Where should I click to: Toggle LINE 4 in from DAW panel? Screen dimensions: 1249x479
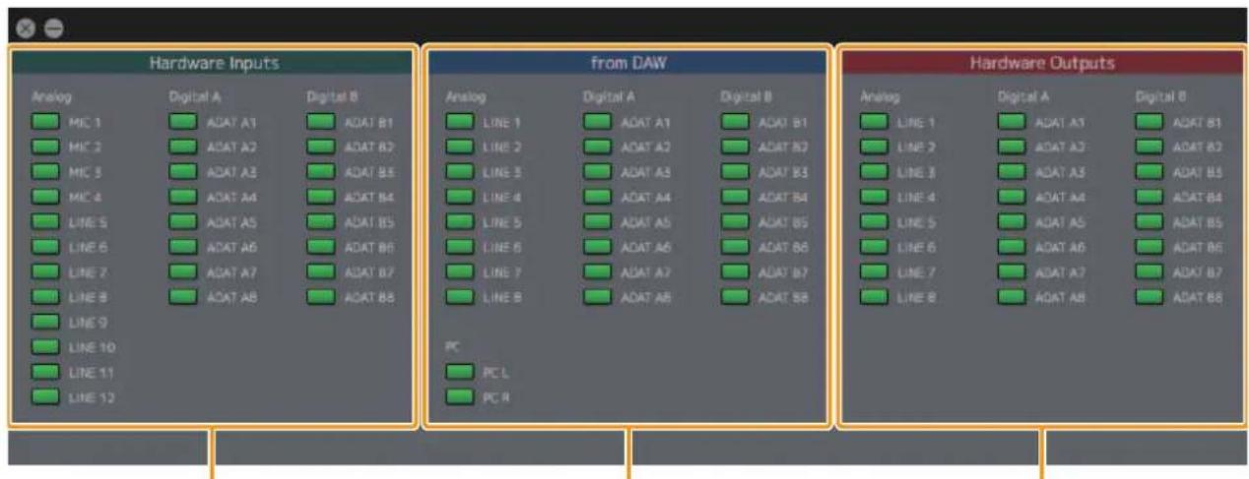click(x=460, y=197)
